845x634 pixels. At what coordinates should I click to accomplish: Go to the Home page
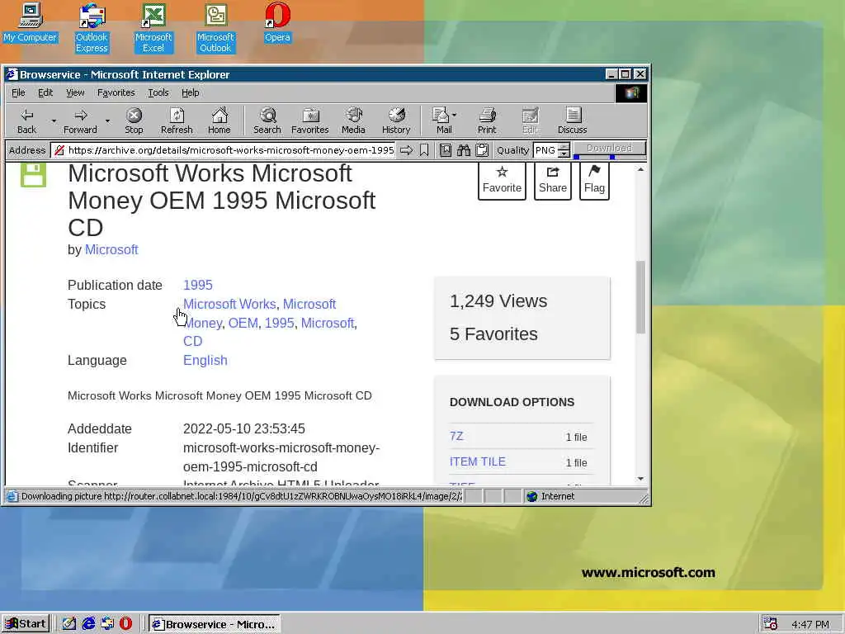pyautogui.click(x=220, y=121)
